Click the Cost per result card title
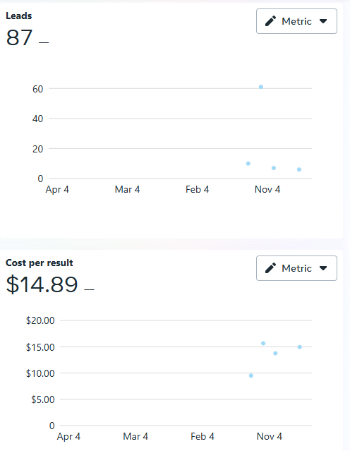 click(x=40, y=263)
